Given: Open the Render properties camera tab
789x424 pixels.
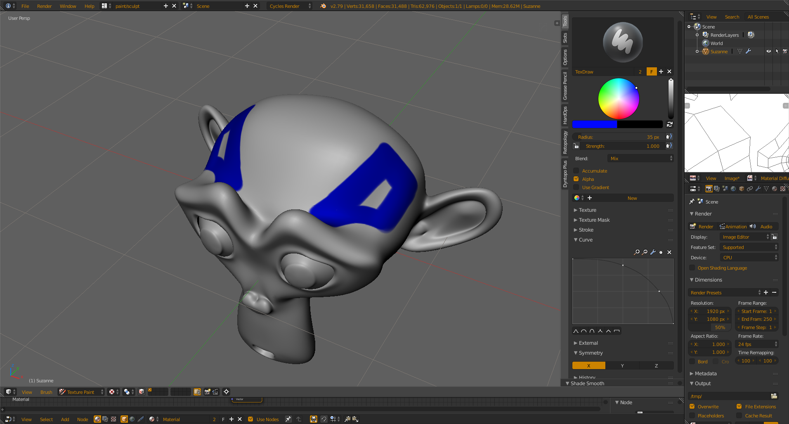Looking at the screenshot, I should pyautogui.click(x=709, y=189).
